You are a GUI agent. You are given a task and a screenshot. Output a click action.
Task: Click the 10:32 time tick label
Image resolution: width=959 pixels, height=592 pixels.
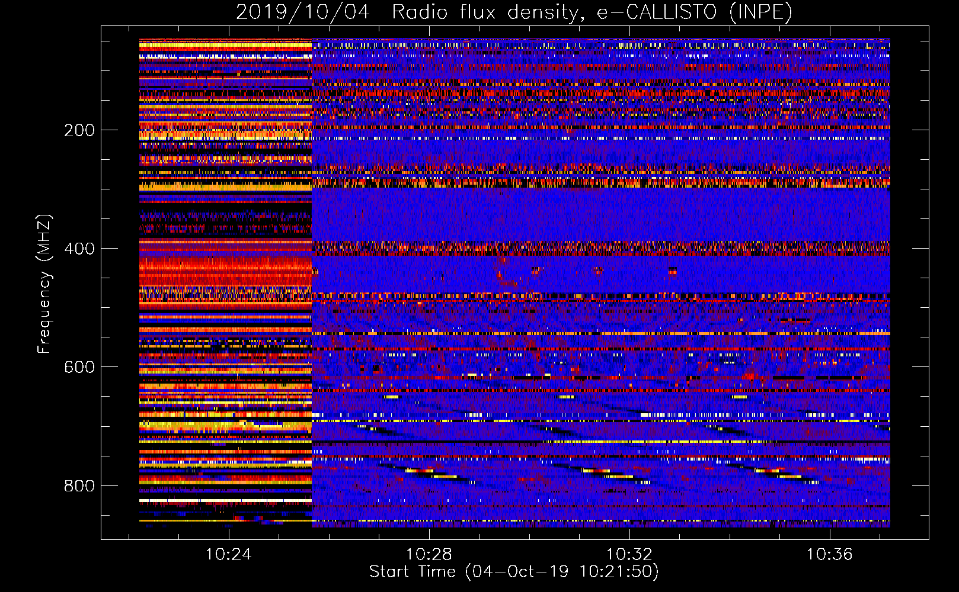[629, 555]
